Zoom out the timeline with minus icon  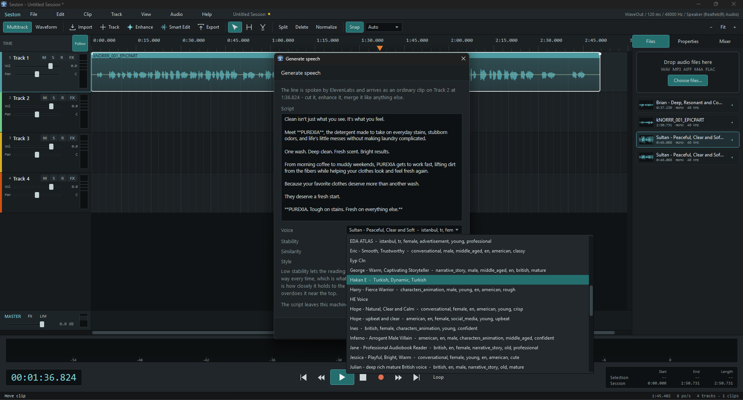pyautogui.click(x=711, y=27)
